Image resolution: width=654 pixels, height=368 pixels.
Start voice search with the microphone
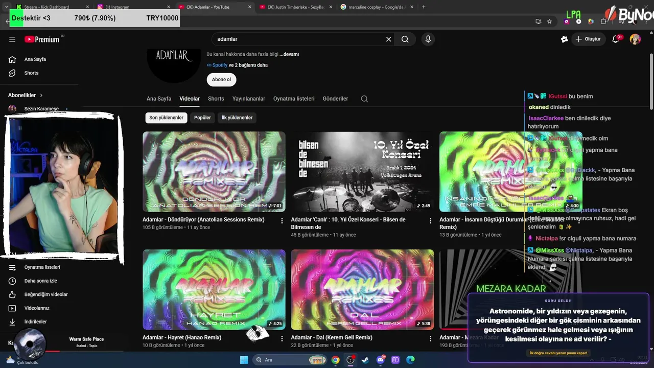428,39
